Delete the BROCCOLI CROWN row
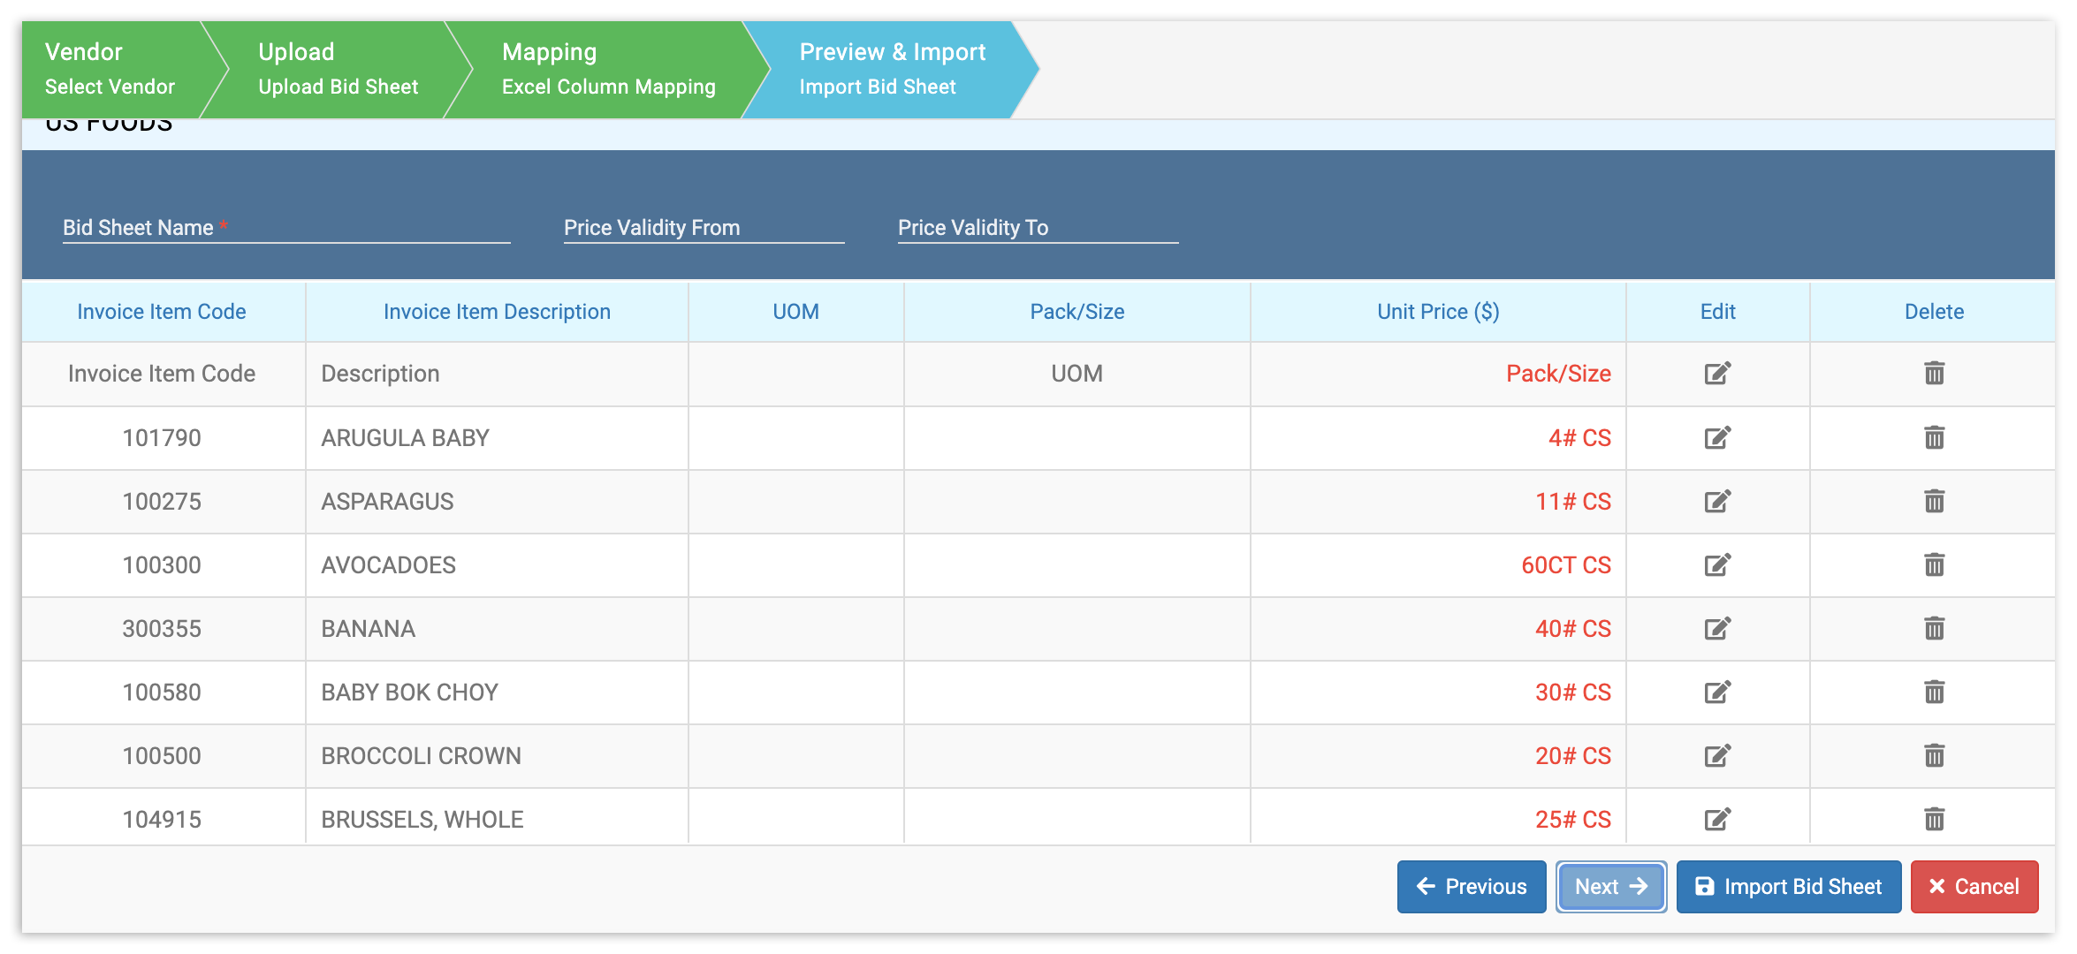The image size is (2077, 954). point(1934,755)
